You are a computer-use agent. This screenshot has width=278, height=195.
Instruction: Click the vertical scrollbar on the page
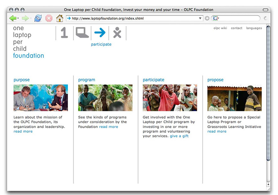268,94
